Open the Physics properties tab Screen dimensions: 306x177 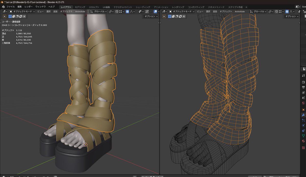pos(303,125)
